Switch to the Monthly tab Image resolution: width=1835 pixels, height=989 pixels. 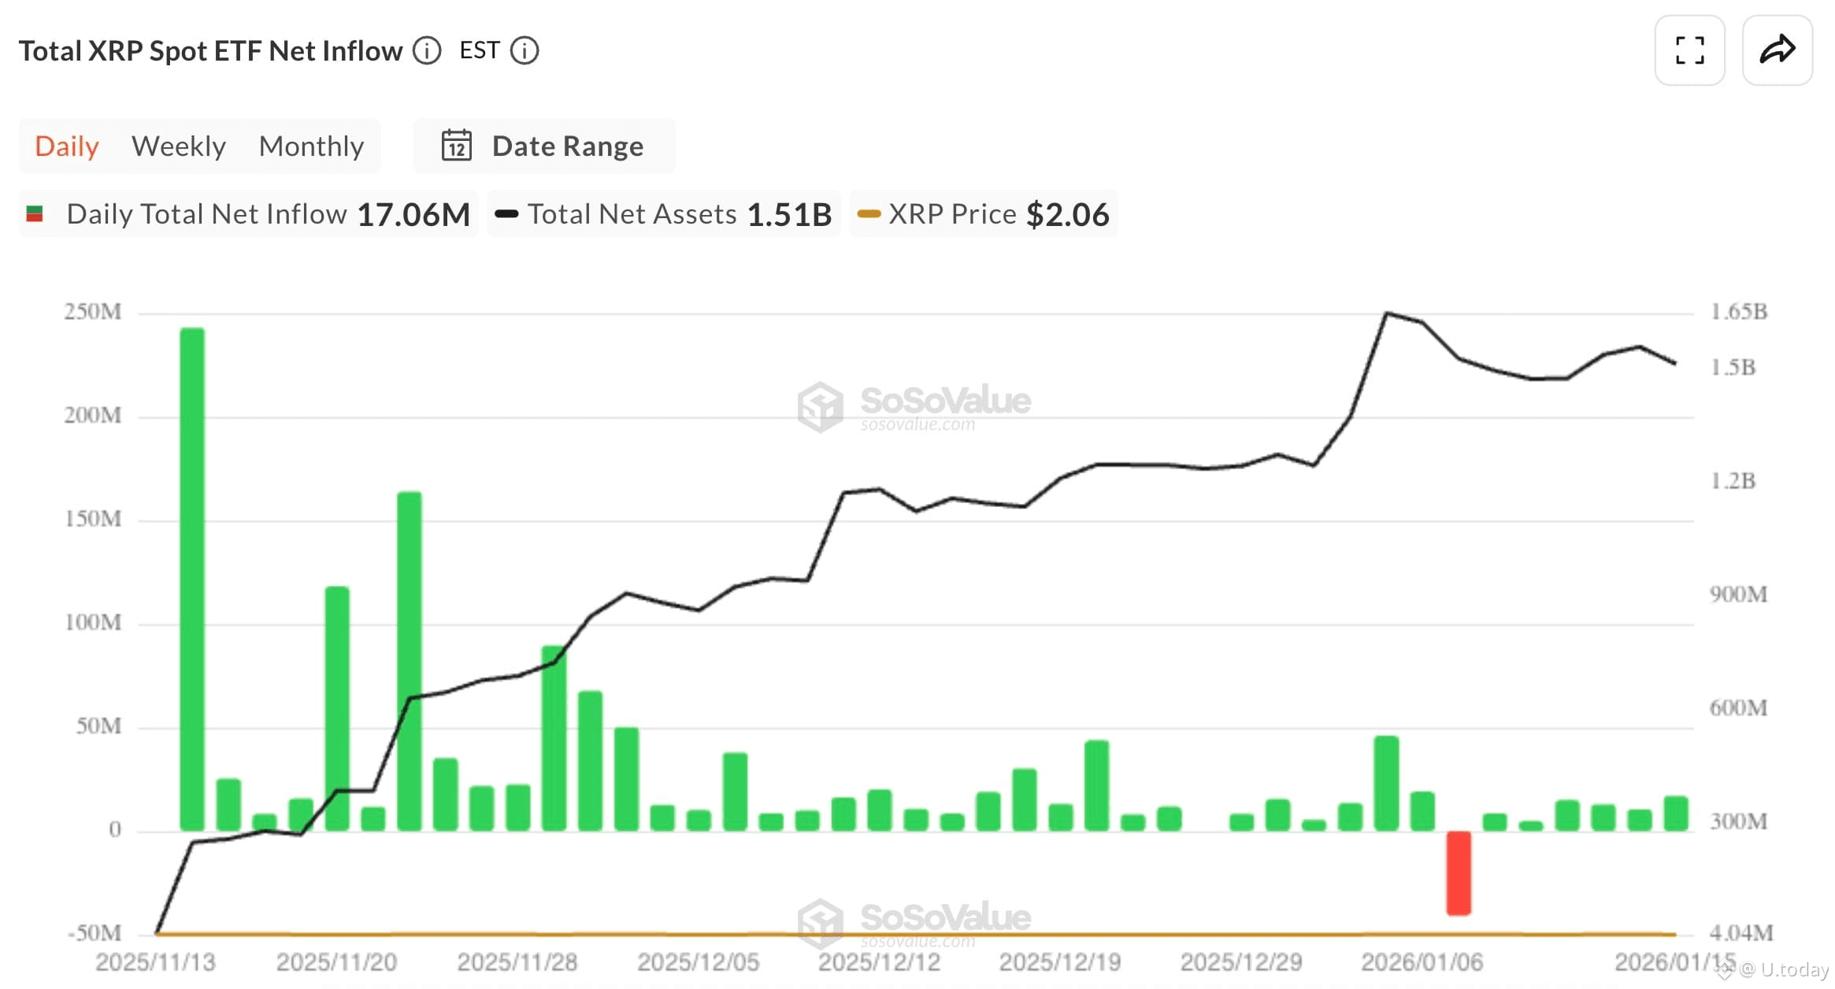click(x=311, y=146)
